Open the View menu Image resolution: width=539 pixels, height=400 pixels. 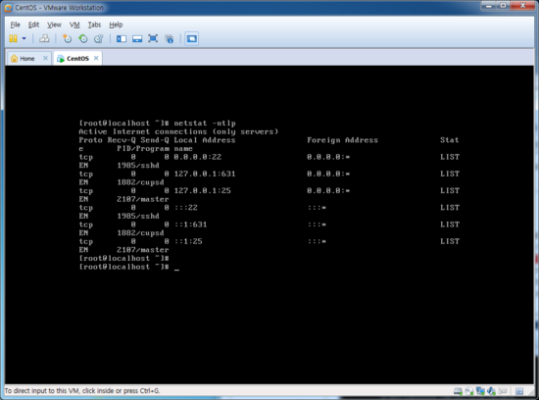tap(54, 25)
